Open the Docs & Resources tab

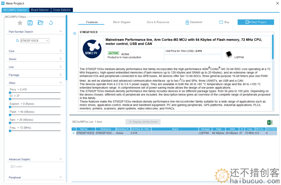coord(158,22)
